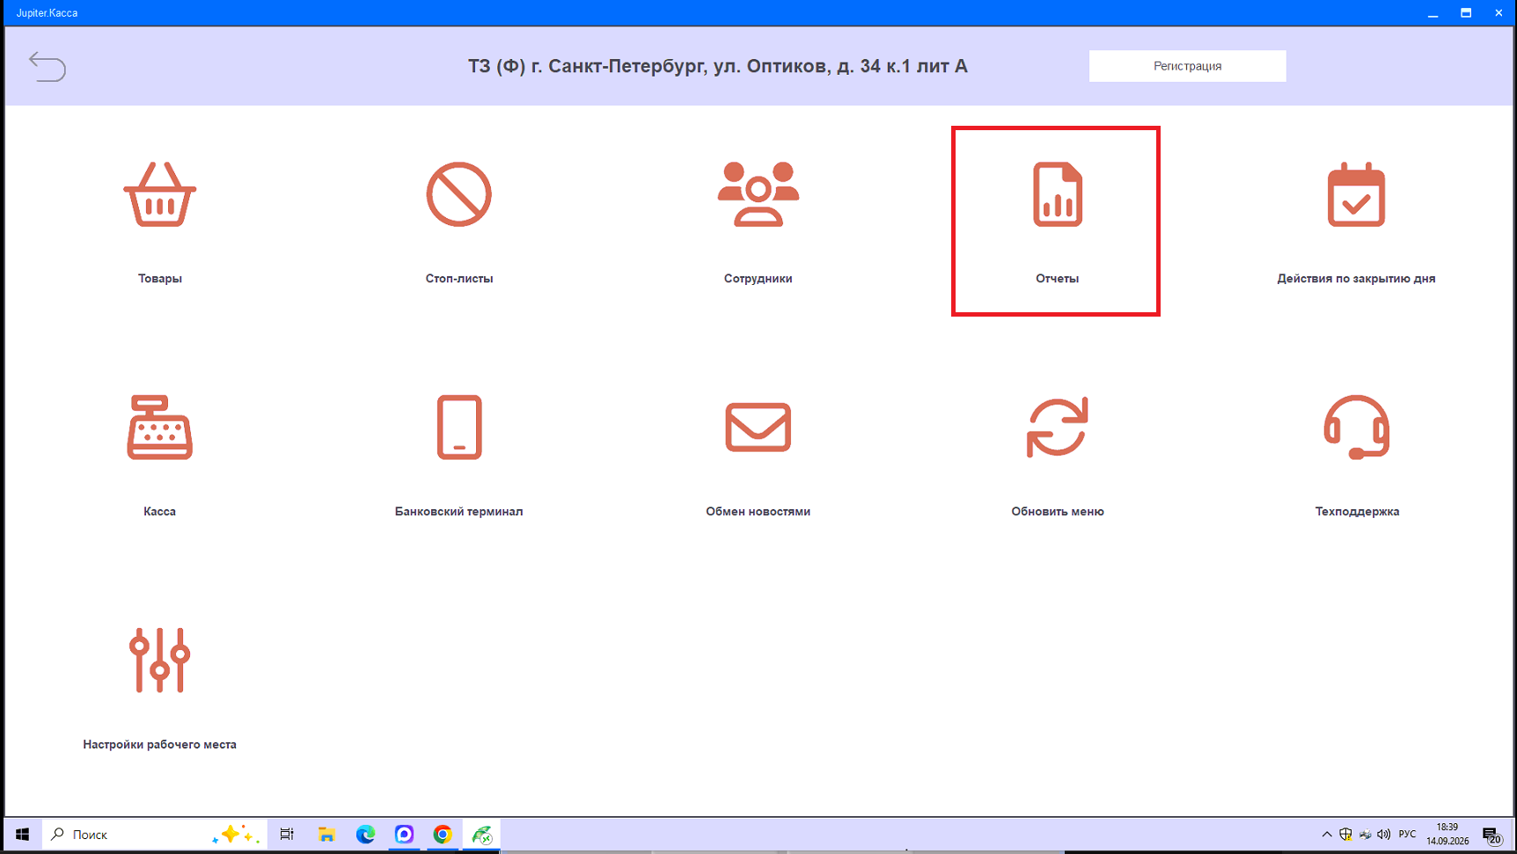The width and height of the screenshot is (1517, 854).
Task: Open the Банковский терминал phone icon
Action: click(x=458, y=427)
